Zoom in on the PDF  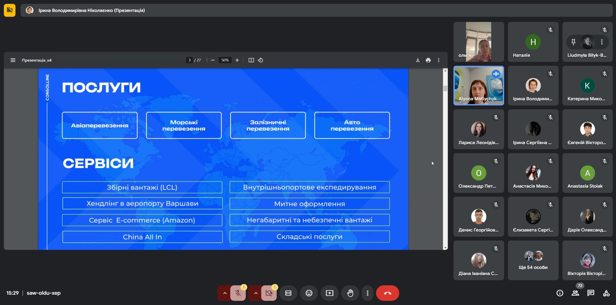click(x=237, y=60)
